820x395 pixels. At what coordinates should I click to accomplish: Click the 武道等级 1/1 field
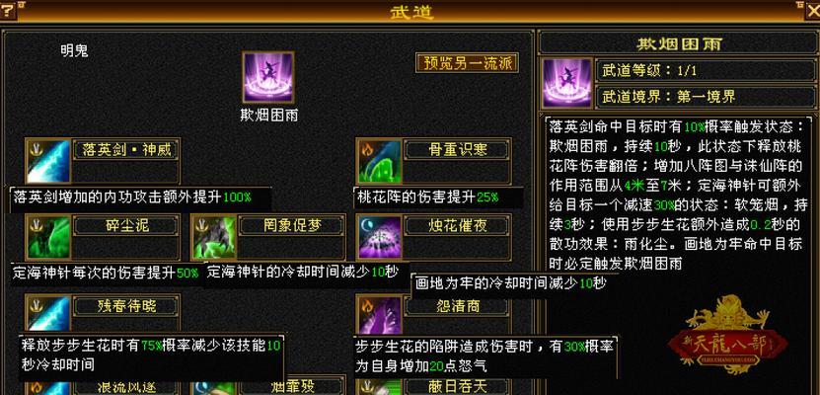708,71
